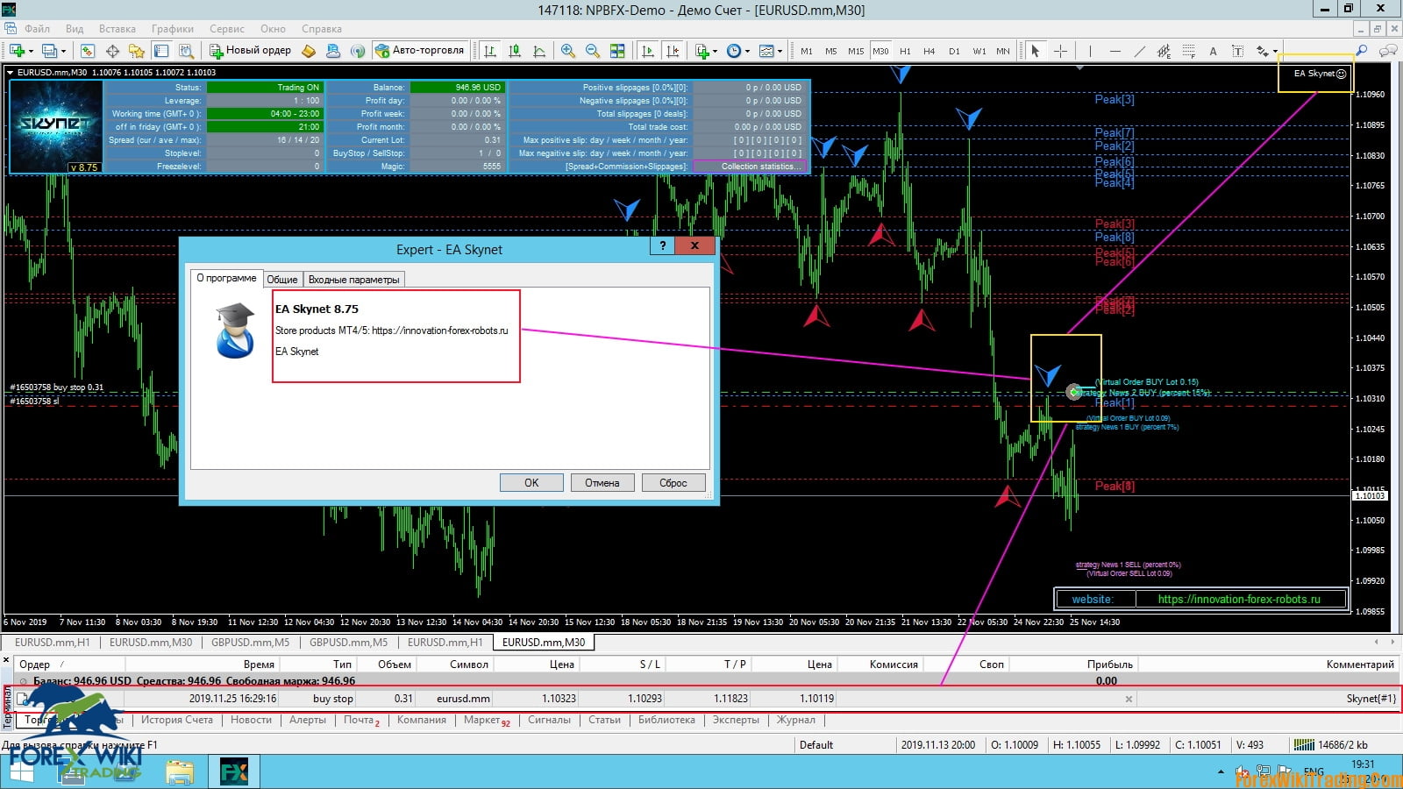
Task: Open the Strategy Tester toolbar icon
Action: [186, 51]
